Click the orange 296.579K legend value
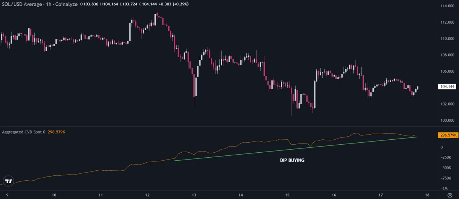 pyautogui.click(x=56, y=132)
